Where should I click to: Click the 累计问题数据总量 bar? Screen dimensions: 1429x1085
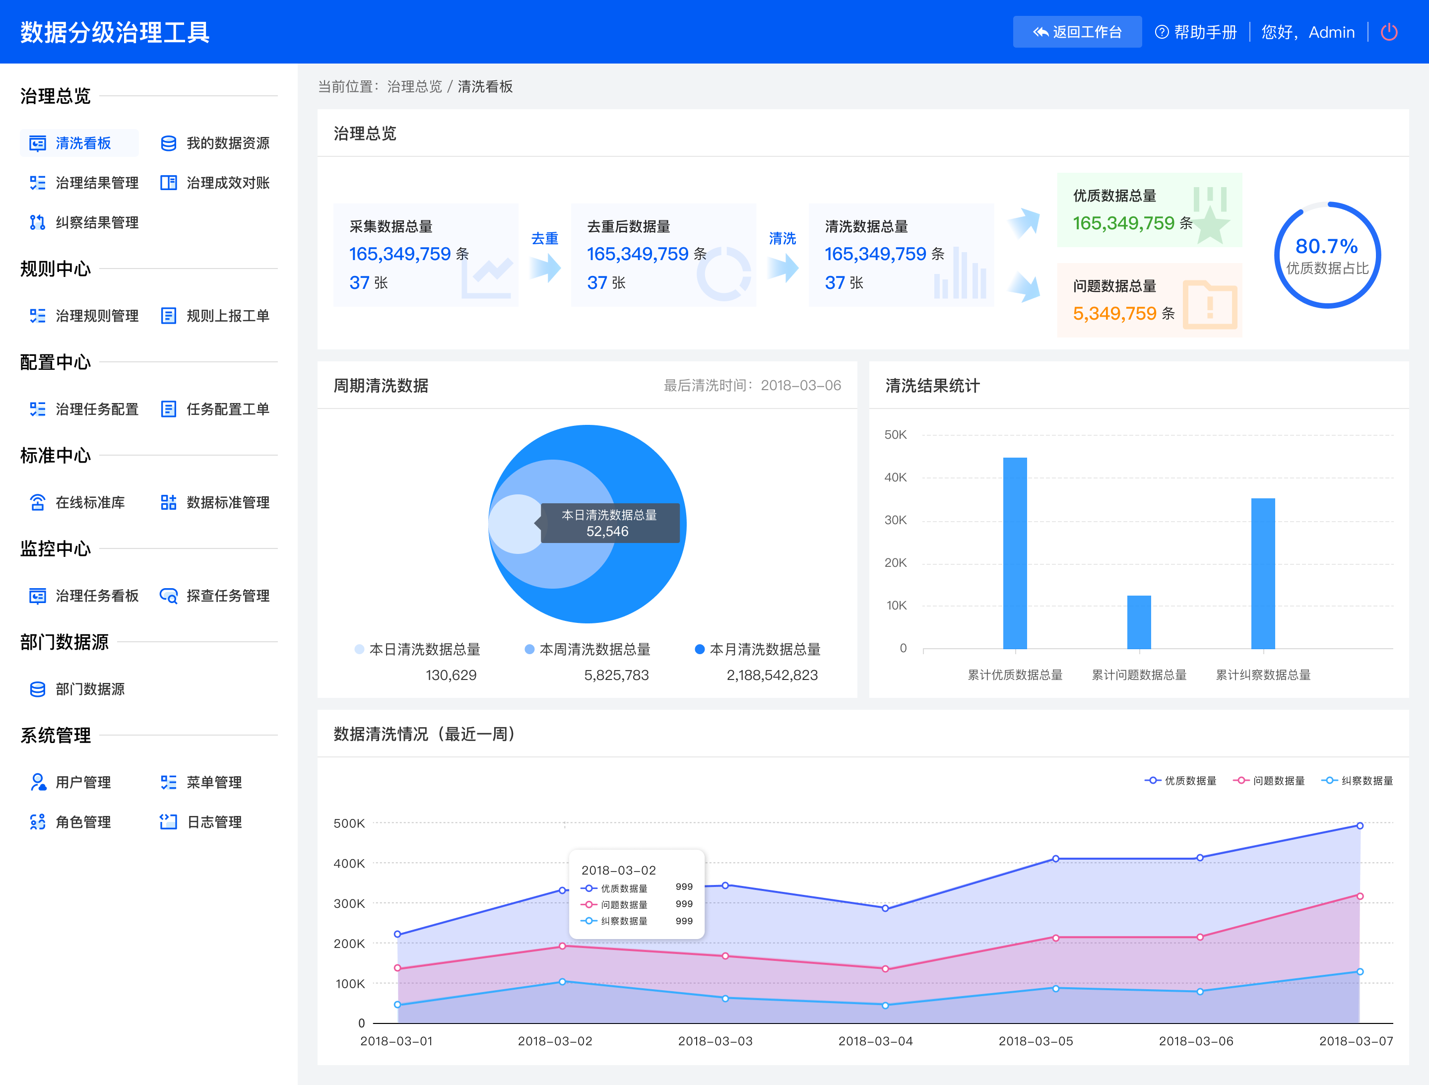coord(1139,622)
